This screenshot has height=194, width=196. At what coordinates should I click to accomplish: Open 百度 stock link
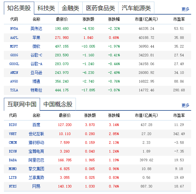(36, 125)
